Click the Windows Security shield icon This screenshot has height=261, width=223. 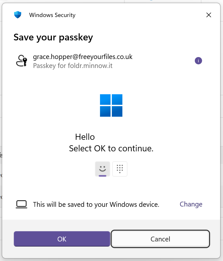tap(17, 15)
